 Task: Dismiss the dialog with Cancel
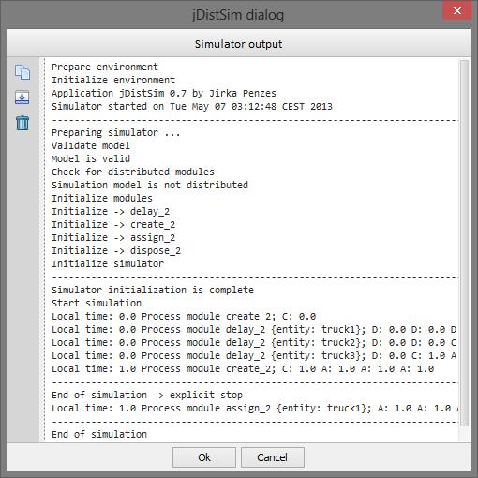pyautogui.click(x=273, y=457)
